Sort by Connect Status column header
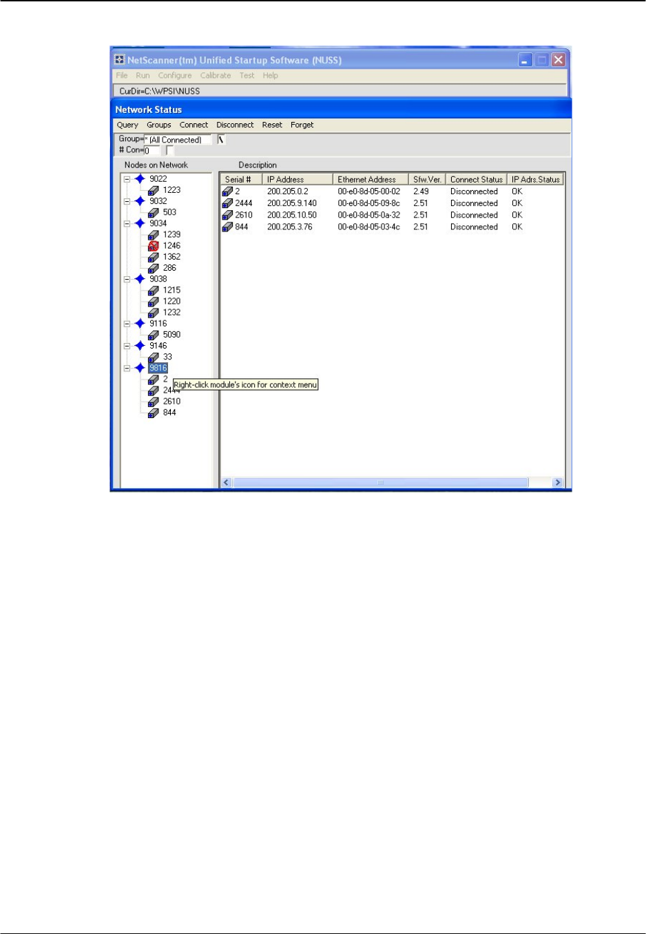 [477, 179]
